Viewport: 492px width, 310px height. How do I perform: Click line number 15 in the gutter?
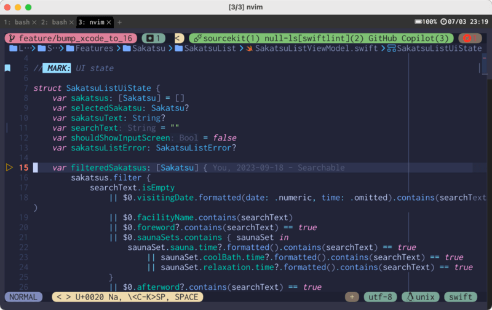[23, 168]
